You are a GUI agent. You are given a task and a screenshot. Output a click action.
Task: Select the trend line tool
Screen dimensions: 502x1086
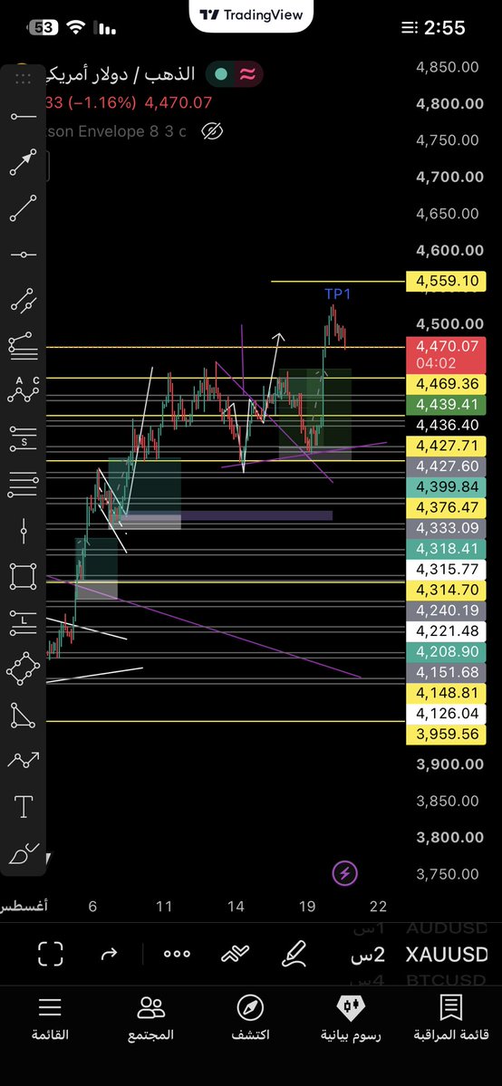tap(23, 207)
